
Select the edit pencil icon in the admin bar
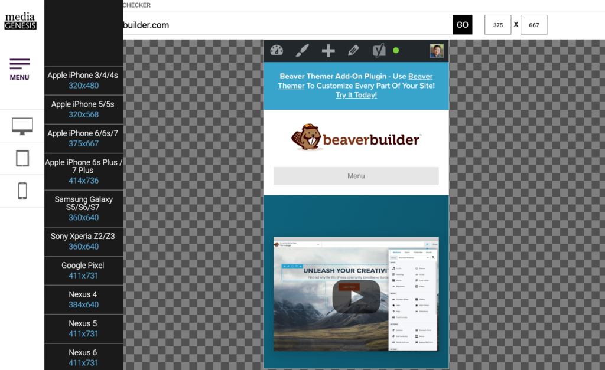[x=353, y=50]
